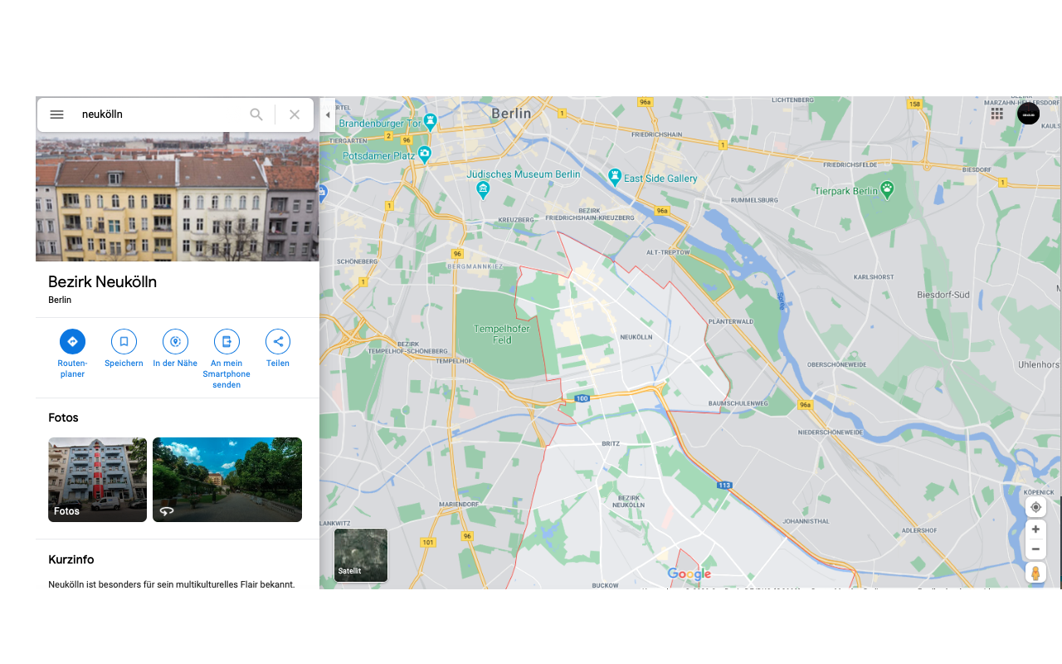Screen dimensions: 1062x664
Task: Click the BRITZ label on map
Action: coord(611,443)
